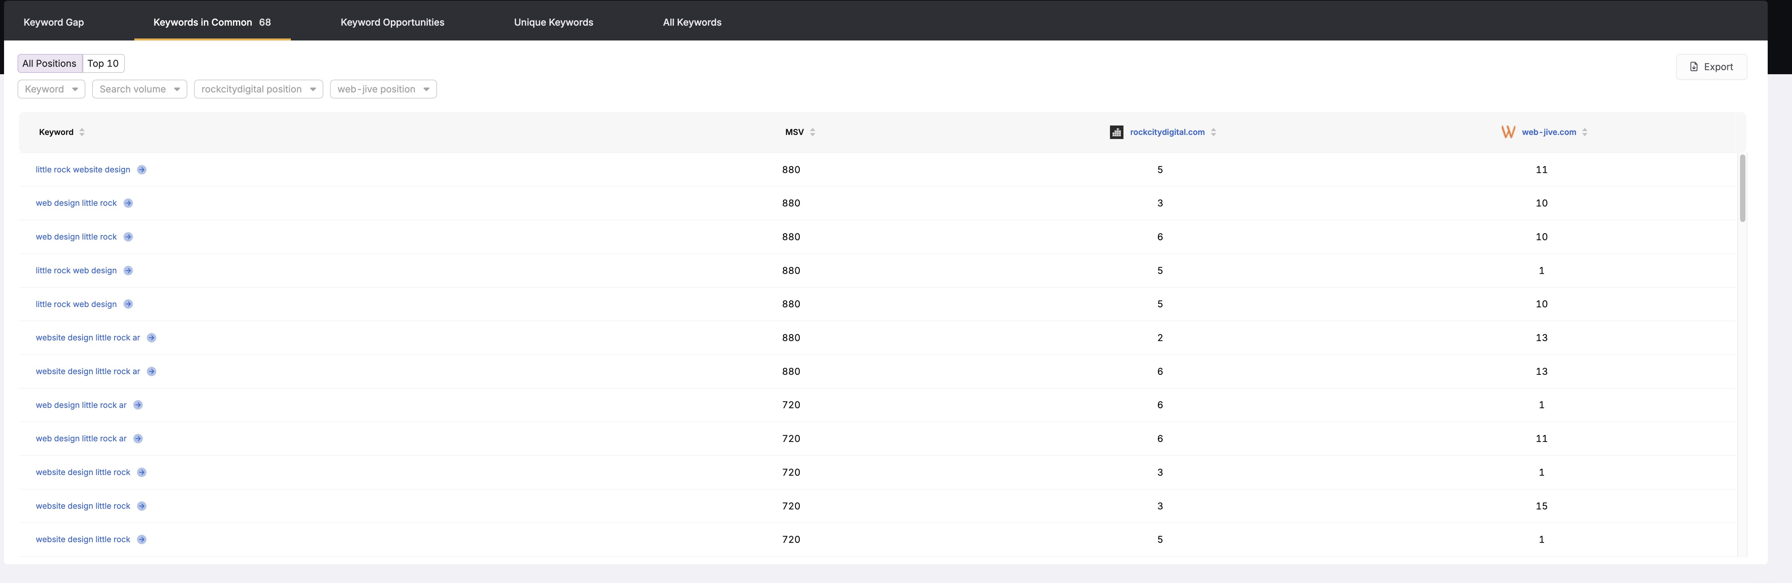The image size is (1792, 583).
Task: Click arrow icon for 'web design little rock' row with rockcitydigital position 6
Action: coord(128,237)
